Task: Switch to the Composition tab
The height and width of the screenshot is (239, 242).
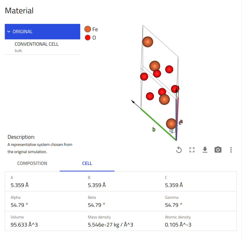Action: coord(32,163)
